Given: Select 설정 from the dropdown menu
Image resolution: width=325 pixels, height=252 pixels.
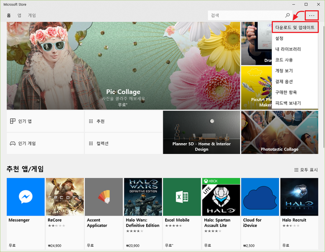Looking at the screenshot, I should [295, 38].
